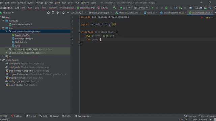216x121 pixels.
Task: Switch to the BreakingBadModel.kt editor tab
Action: (172, 13)
